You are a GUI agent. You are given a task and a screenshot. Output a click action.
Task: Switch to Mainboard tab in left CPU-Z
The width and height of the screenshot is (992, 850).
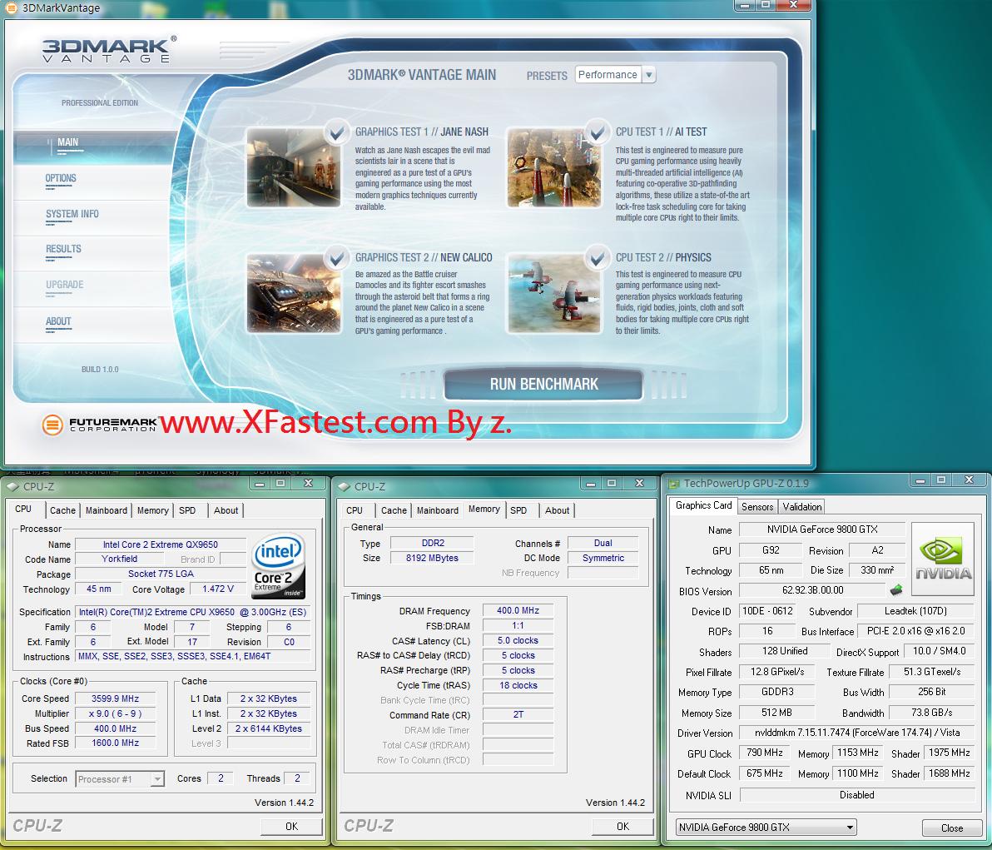[x=107, y=510]
